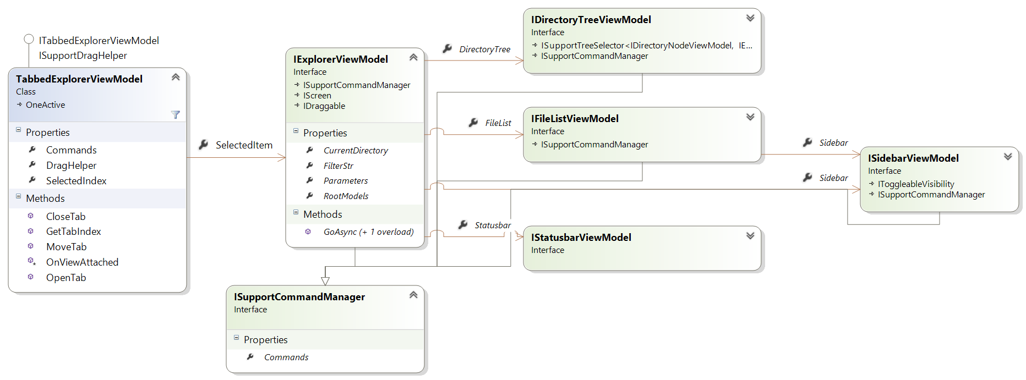Click method cube icon beside MoveTab
This screenshot has height=380, width=1026.
tap(31, 246)
